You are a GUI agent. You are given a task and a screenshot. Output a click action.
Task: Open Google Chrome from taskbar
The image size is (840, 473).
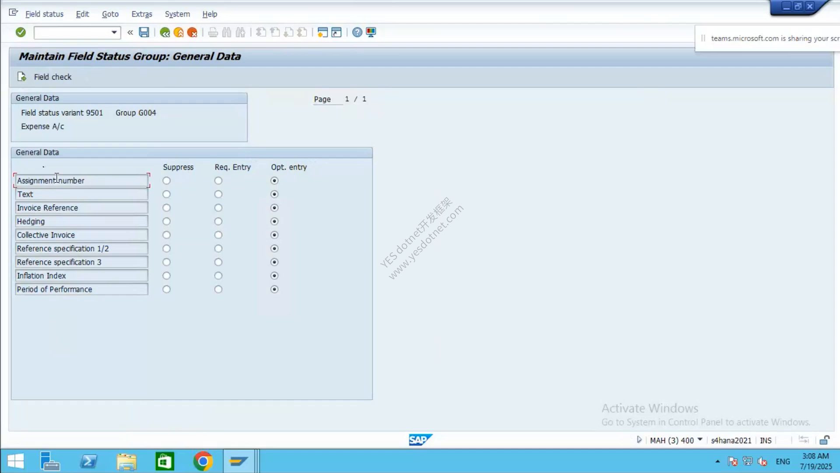pyautogui.click(x=203, y=461)
